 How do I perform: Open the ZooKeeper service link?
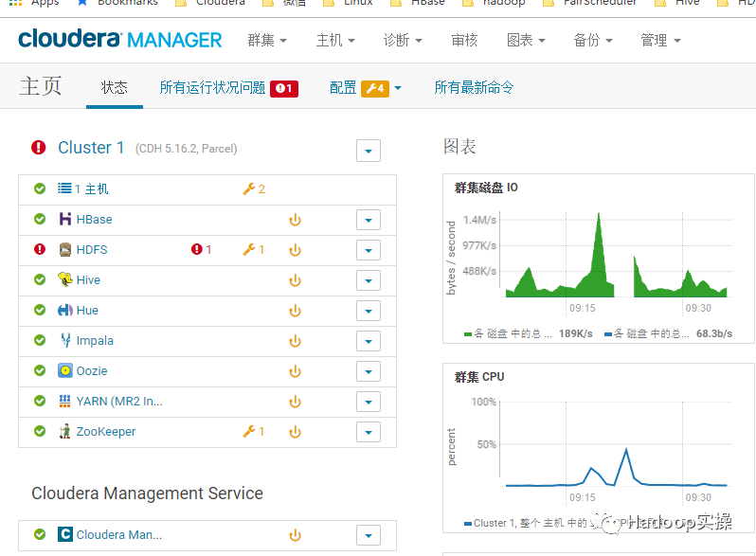click(x=106, y=432)
